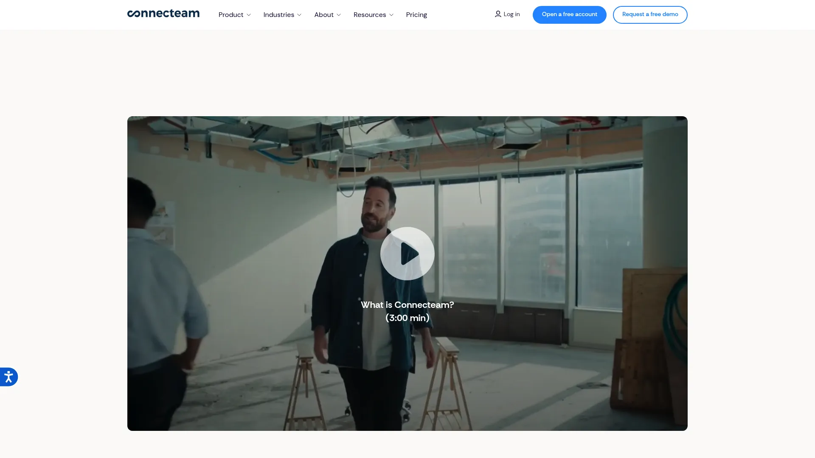Image resolution: width=815 pixels, height=458 pixels.
Task: Open the accessibility widget icon
Action: [8, 377]
